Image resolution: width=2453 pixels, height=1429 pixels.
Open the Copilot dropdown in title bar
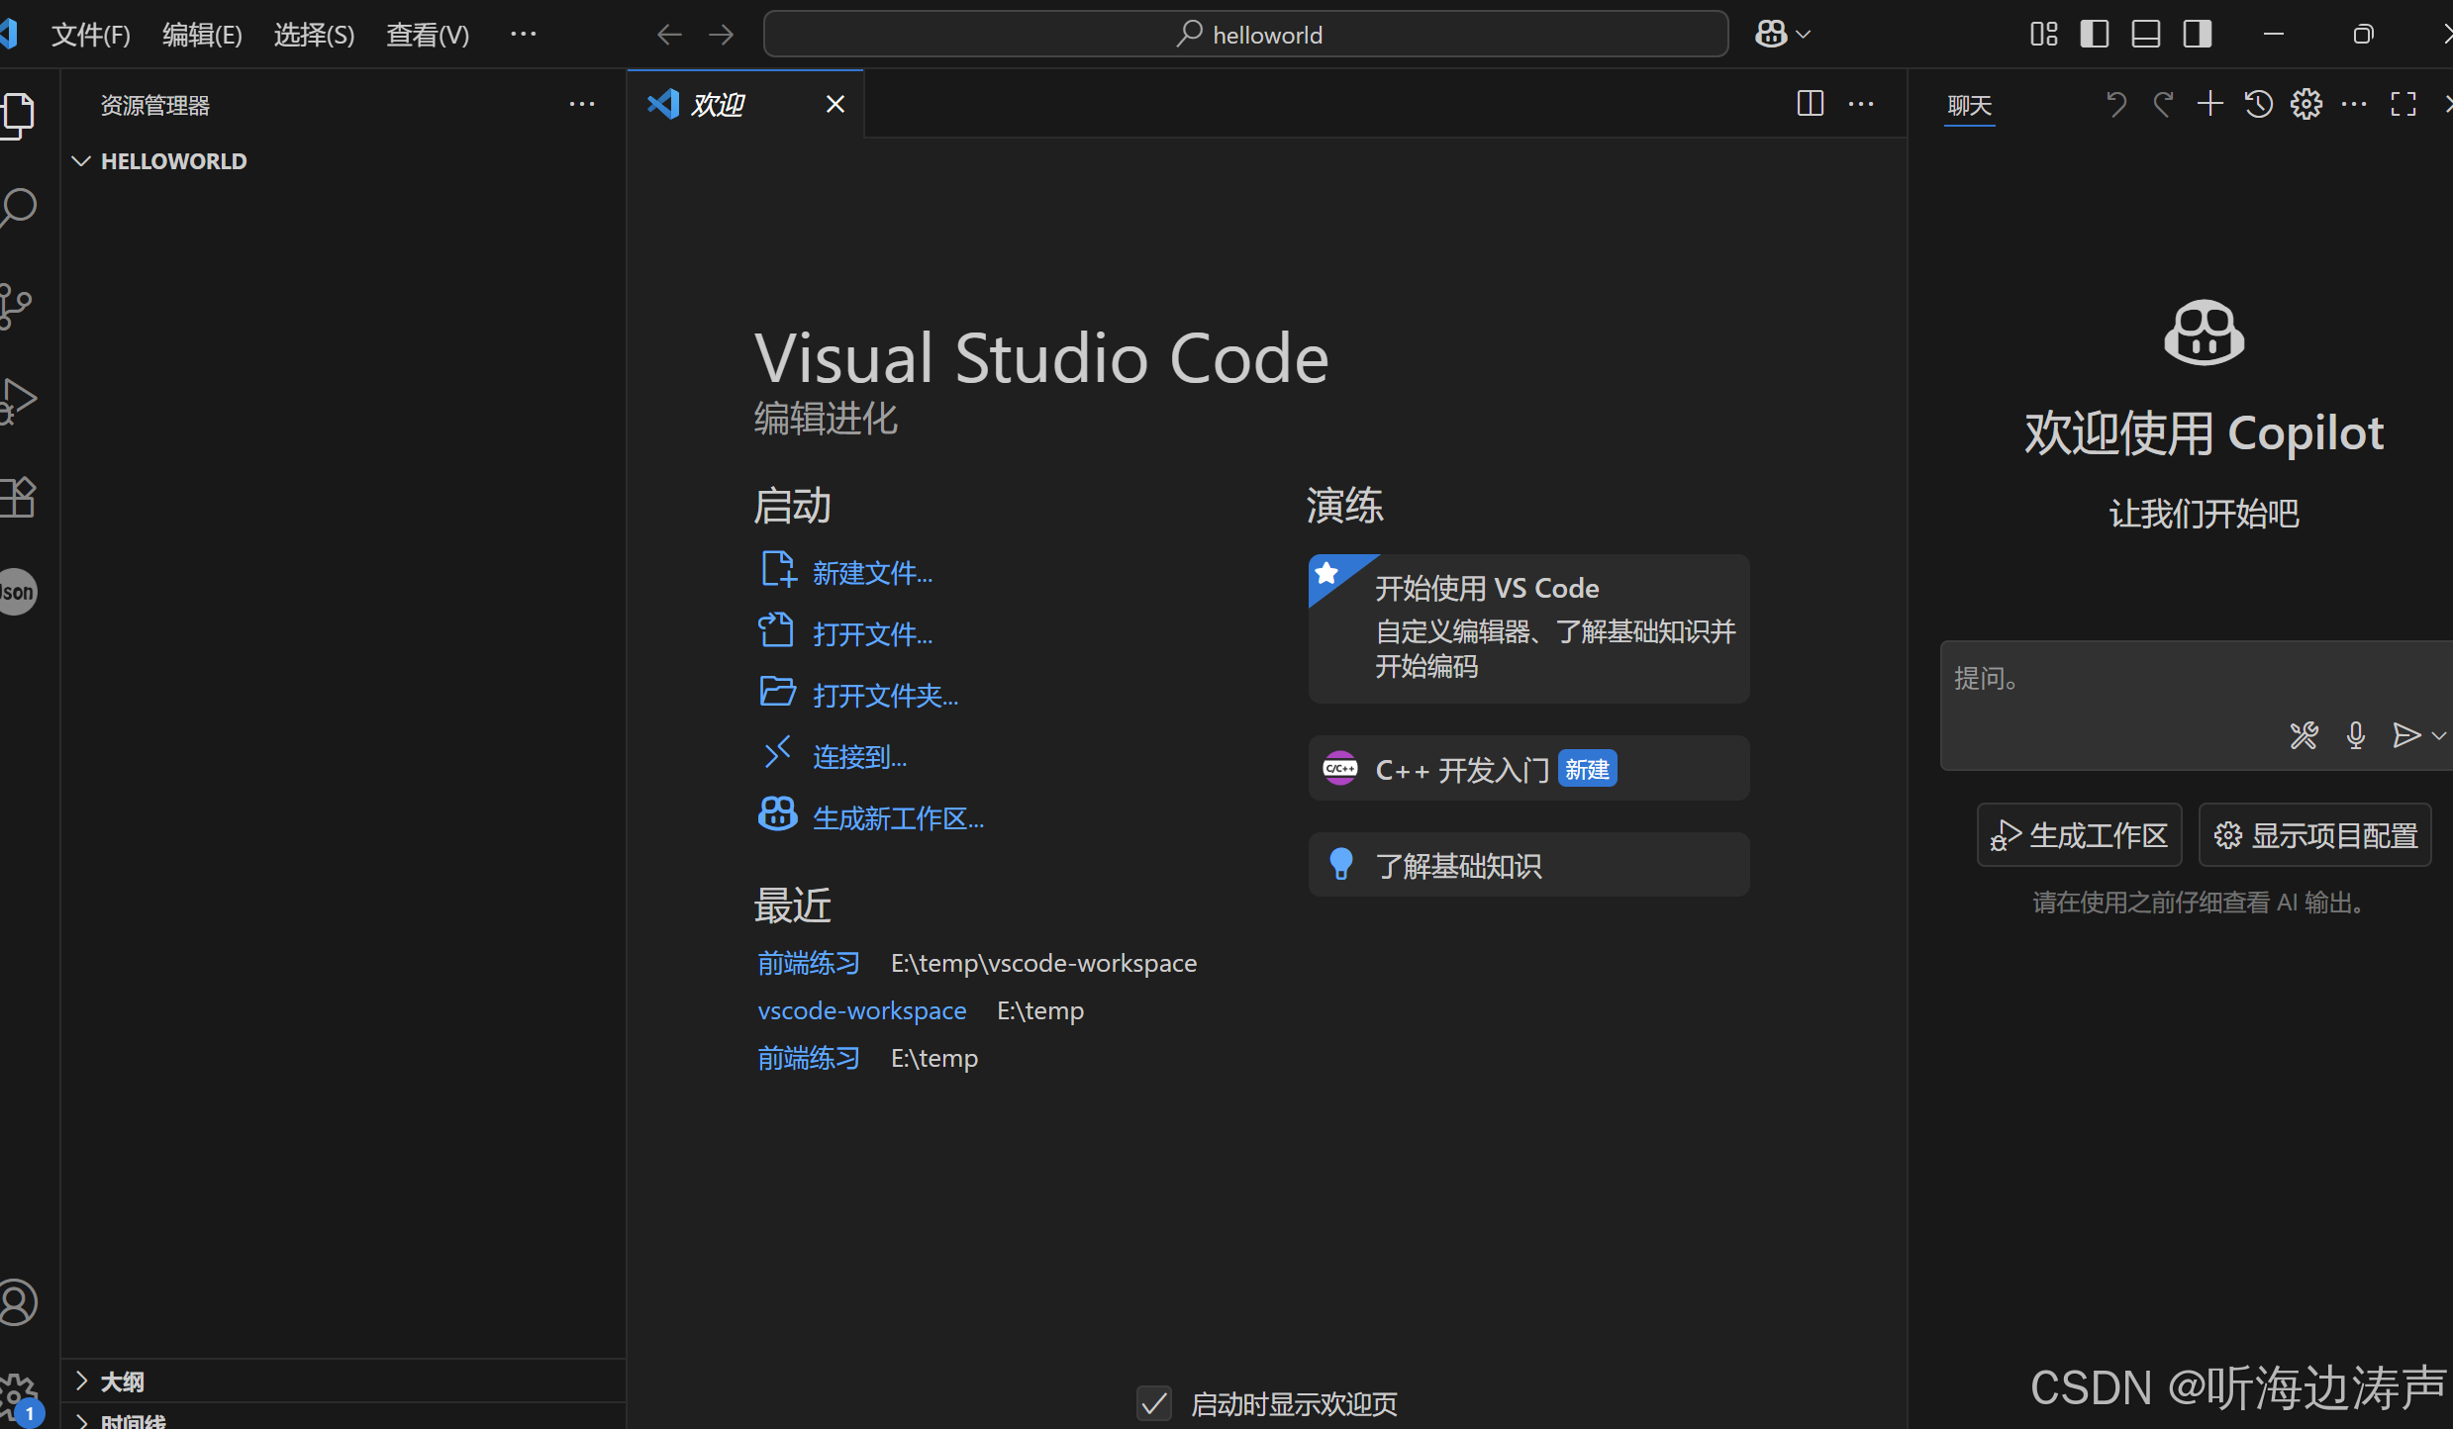tap(1783, 35)
